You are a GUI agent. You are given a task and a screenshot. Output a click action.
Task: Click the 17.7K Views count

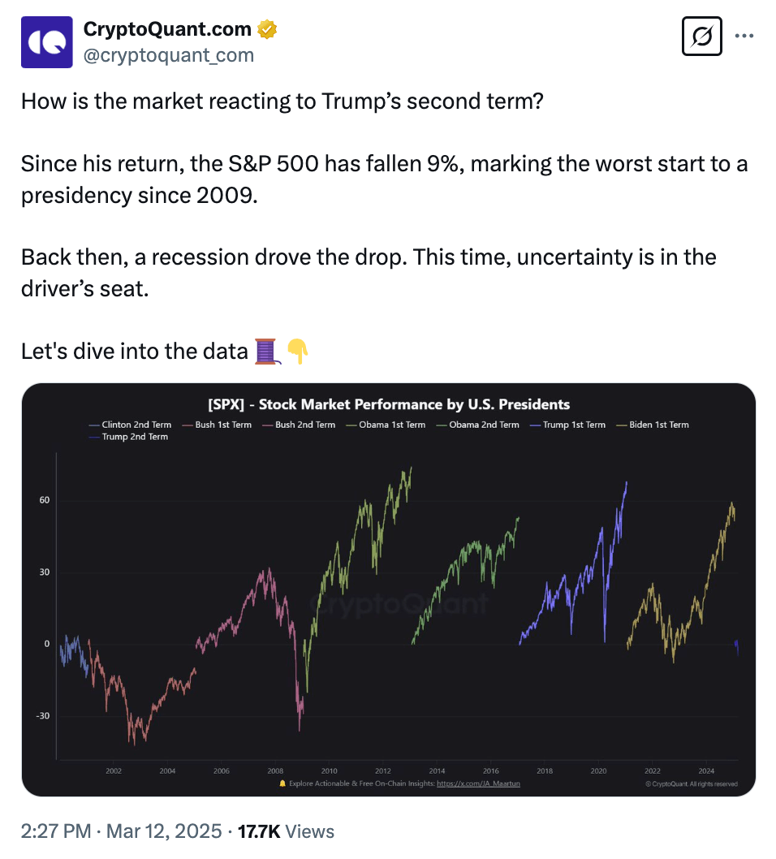[x=287, y=831]
